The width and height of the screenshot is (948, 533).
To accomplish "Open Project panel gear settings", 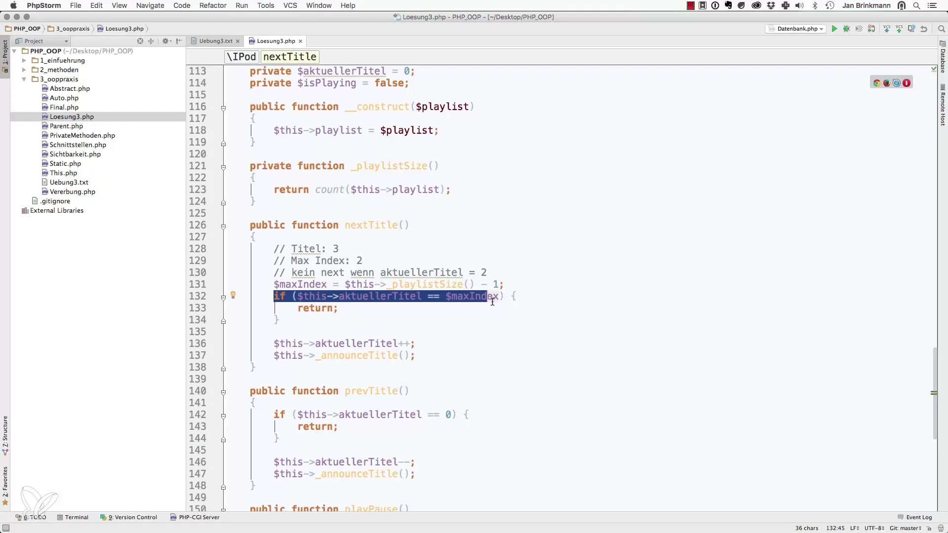I will 165,41.
